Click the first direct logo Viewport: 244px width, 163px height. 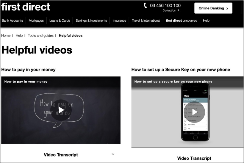(26, 7)
